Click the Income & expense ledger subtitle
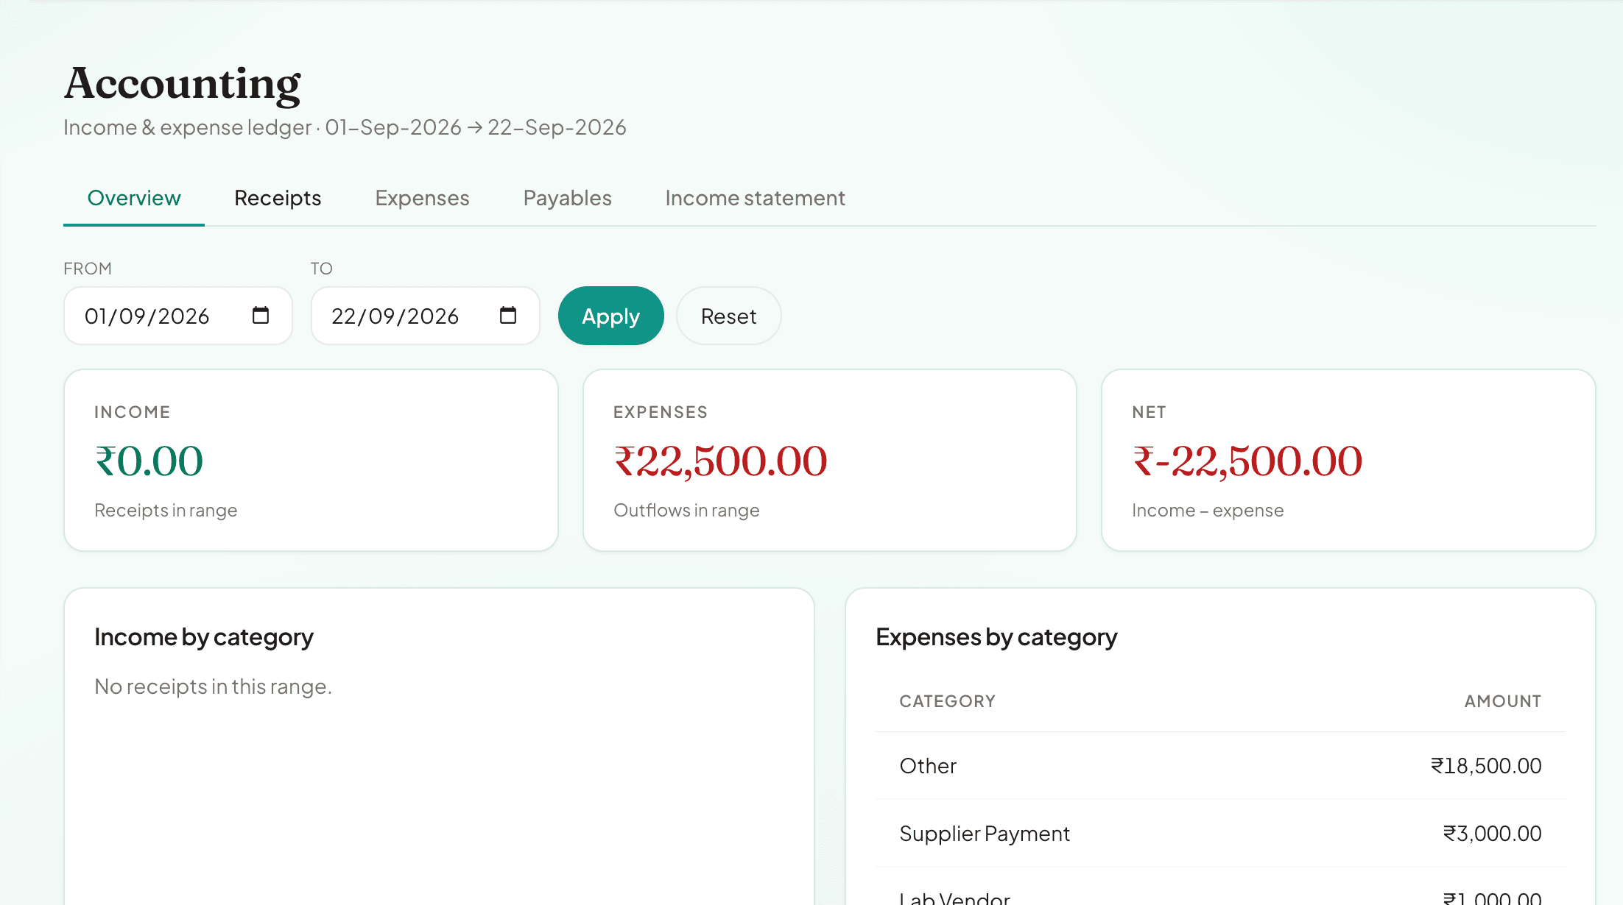Image resolution: width=1623 pixels, height=905 pixels. pos(345,127)
